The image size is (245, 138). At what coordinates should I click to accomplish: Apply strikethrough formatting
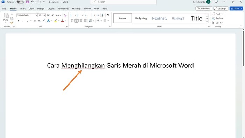pos(35,21)
